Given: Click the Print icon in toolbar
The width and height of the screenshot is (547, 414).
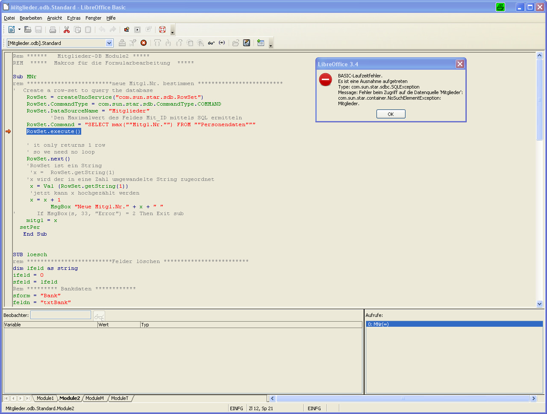Looking at the screenshot, I should point(53,30).
